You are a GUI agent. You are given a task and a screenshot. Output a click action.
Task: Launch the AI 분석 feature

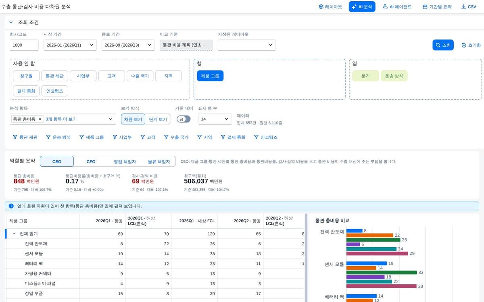[362, 7]
